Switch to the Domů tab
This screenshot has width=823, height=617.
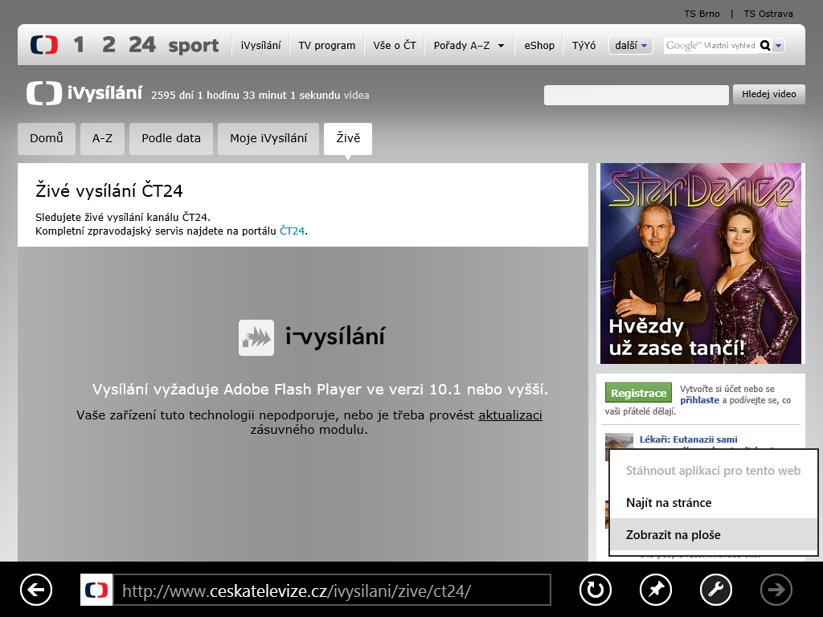46,138
